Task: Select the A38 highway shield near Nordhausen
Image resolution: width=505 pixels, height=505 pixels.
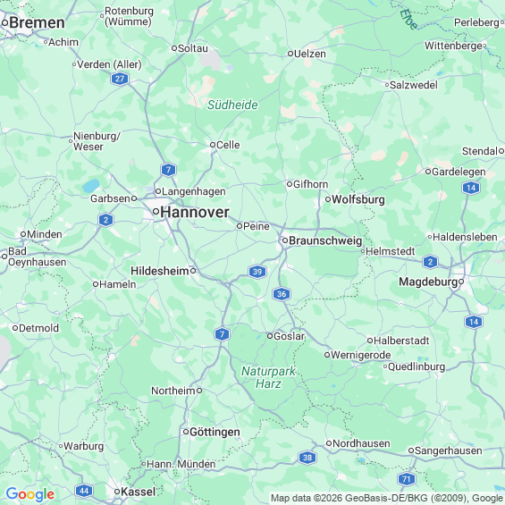Action: (x=307, y=458)
